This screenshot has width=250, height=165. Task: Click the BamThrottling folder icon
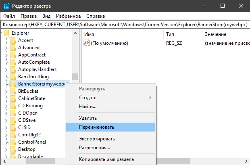(13, 77)
